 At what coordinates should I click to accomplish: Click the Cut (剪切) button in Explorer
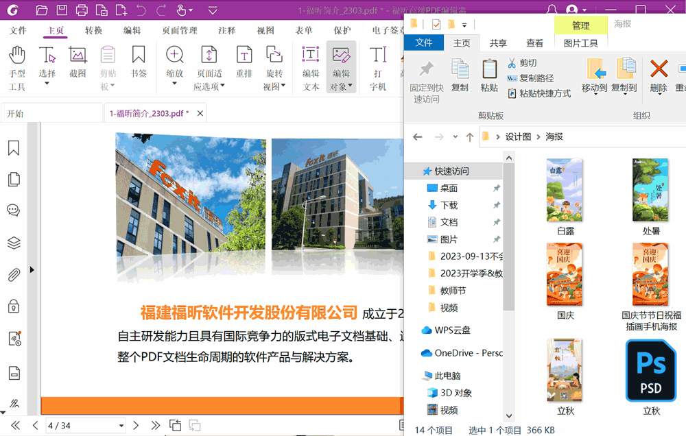coord(522,63)
